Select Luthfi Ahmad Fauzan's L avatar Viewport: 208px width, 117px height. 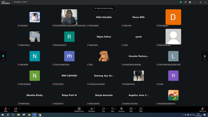pyautogui.click(x=173, y=56)
